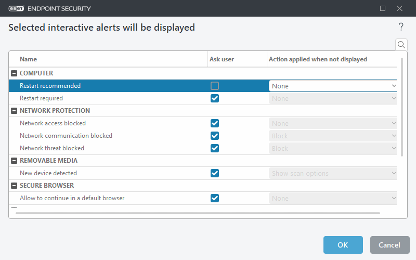Uncheck Ask user for Network access blocked
The image size is (416, 260).
pos(215,123)
